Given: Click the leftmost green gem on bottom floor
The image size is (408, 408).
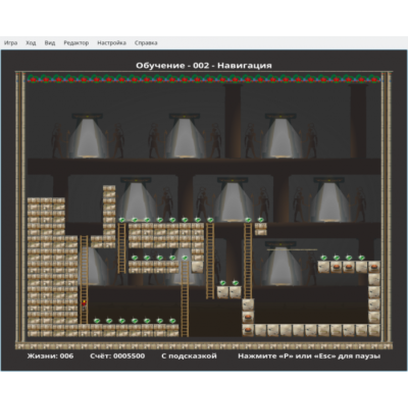Looking at the screenshot, I should [x=97, y=321].
